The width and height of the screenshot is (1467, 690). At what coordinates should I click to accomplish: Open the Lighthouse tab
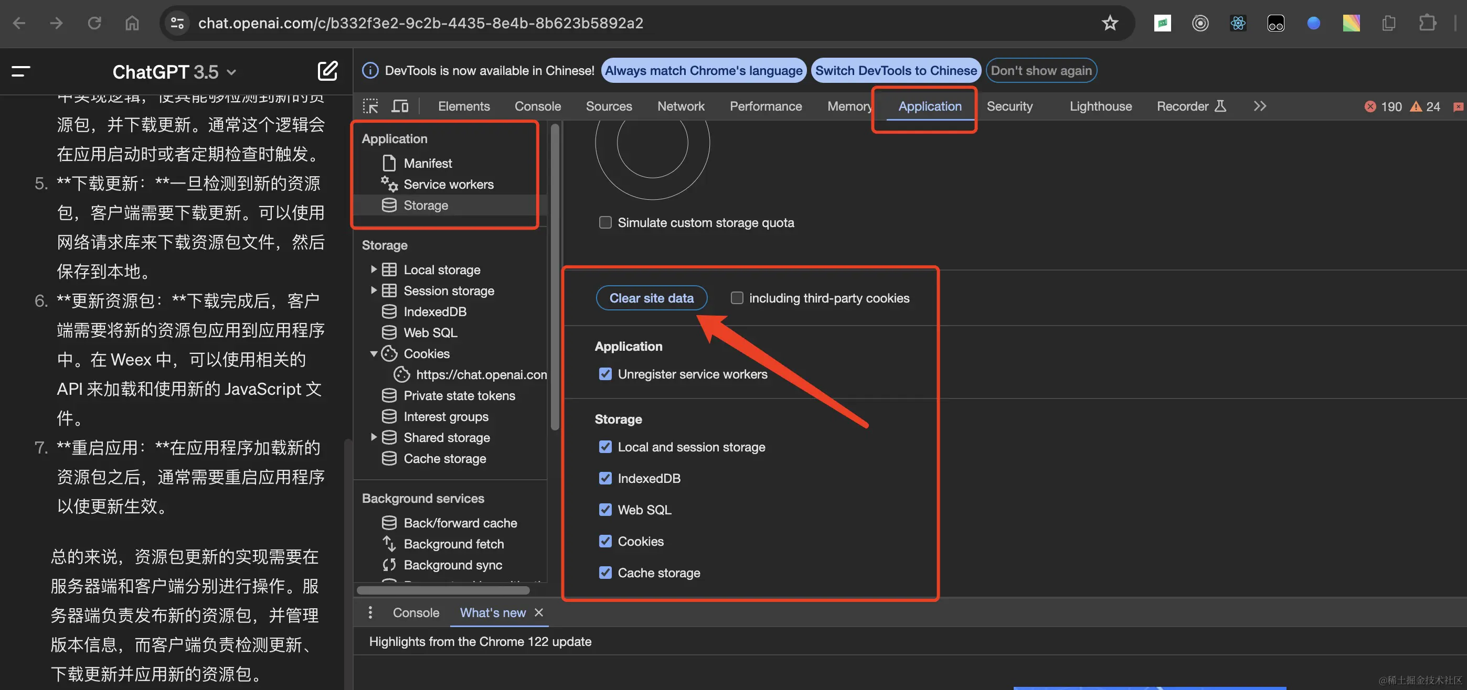1100,106
